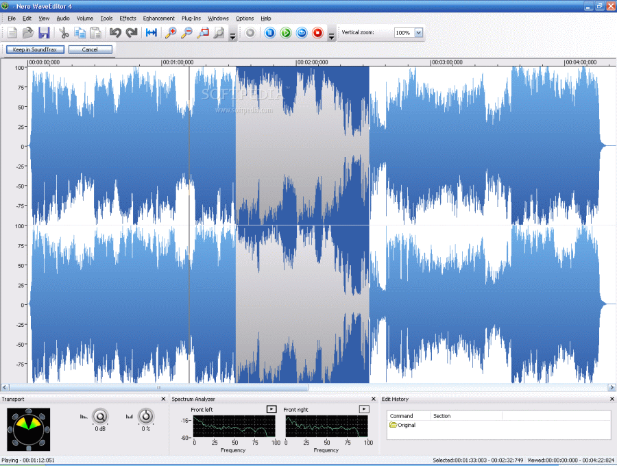Toggle loop playback blue button
This screenshot has width=617, height=466.
[x=302, y=33]
